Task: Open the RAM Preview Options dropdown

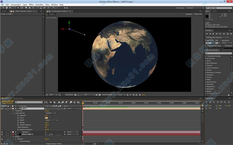Action: pyautogui.click(x=217, y=38)
